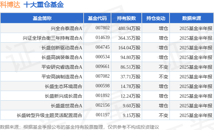Screen dimensions: 214x130
Task: Click the 基金简称 column header
Action: click(42, 18)
